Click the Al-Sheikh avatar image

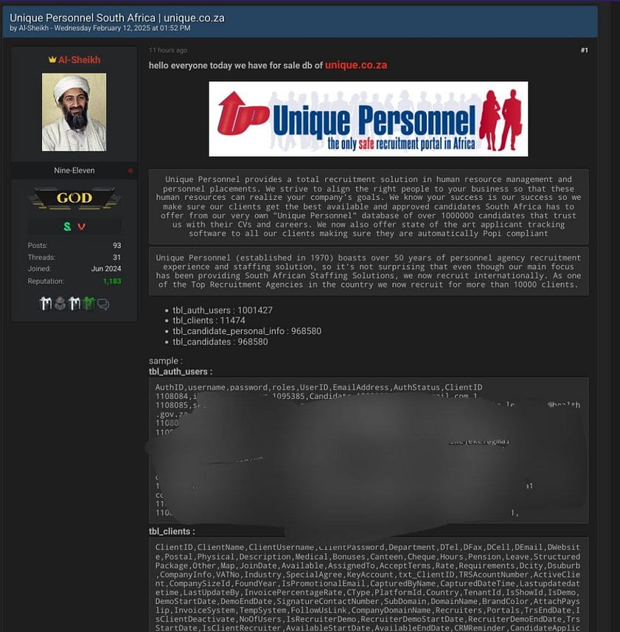(74, 112)
